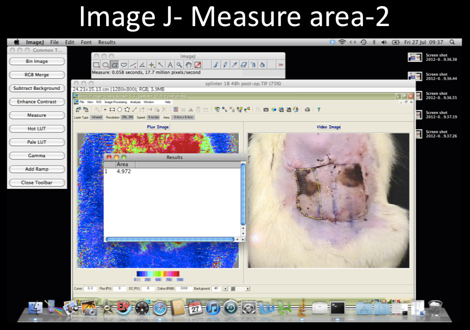Viewport: 470px width, 330px height.
Task: Open Terminal from the Dock
Action: click(x=338, y=308)
